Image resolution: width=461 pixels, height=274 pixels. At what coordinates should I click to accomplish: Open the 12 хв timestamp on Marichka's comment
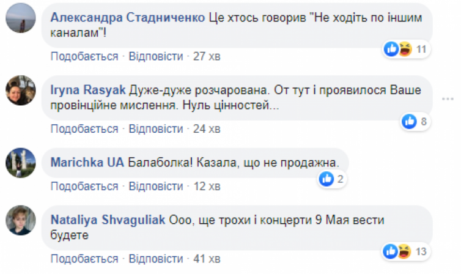coord(206,185)
